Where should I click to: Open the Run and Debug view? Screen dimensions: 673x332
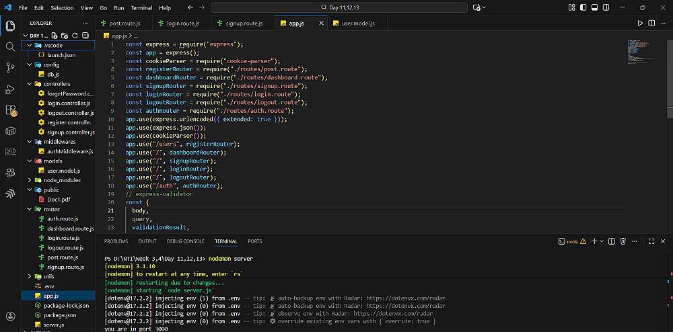coord(10,89)
